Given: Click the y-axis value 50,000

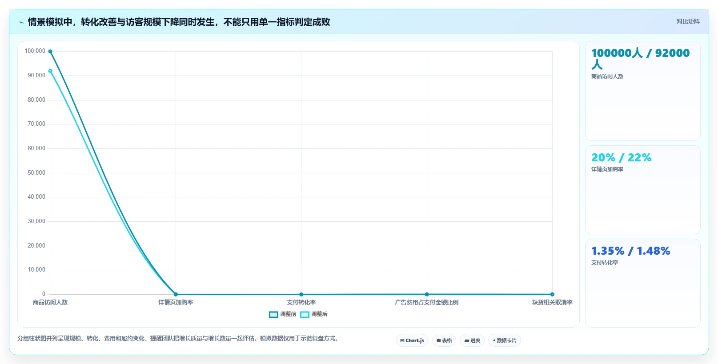Looking at the screenshot, I should tap(36, 173).
